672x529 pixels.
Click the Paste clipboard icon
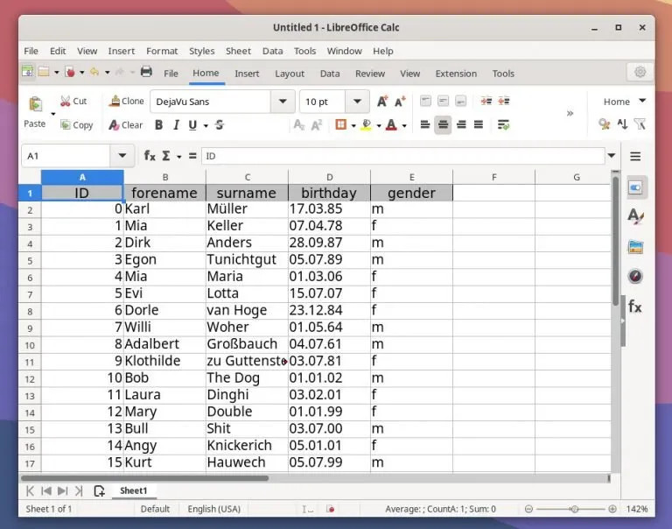click(x=35, y=104)
